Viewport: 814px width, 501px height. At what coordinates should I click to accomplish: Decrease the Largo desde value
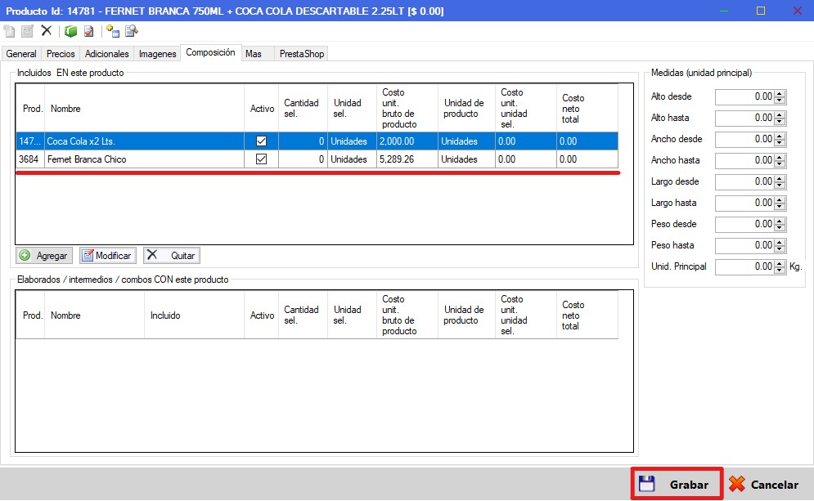pyautogui.click(x=780, y=186)
